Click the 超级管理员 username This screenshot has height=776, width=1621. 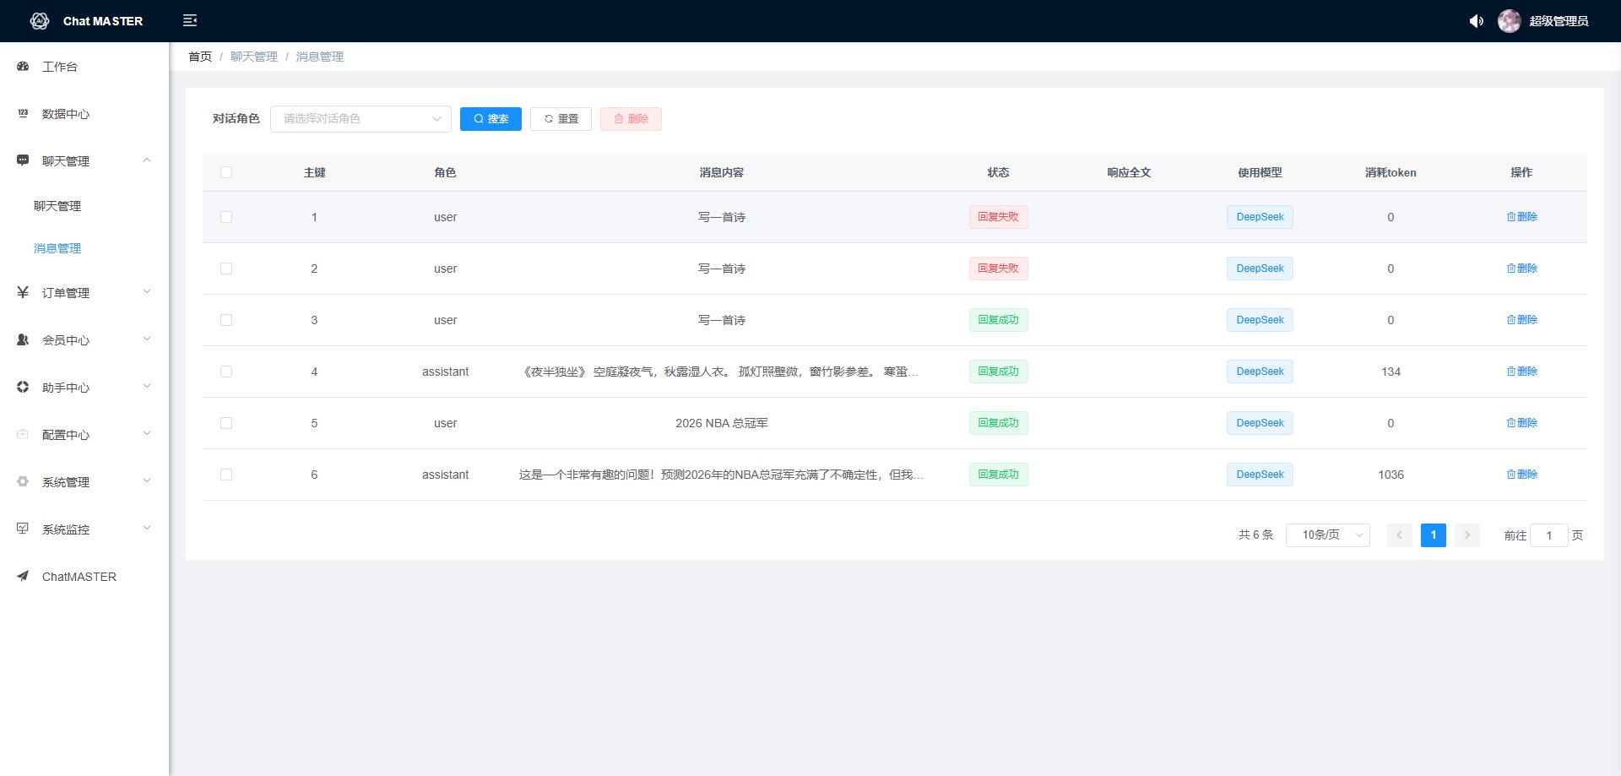coord(1559,21)
